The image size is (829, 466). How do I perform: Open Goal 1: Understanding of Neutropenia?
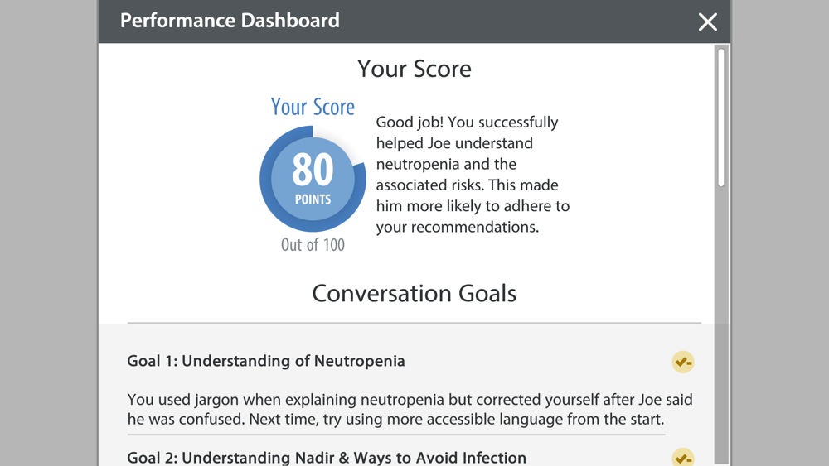pyautogui.click(x=266, y=361)
